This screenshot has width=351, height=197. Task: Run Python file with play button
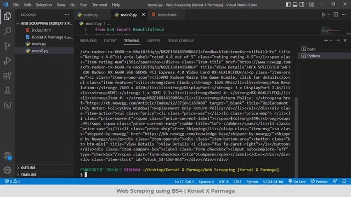323,15
